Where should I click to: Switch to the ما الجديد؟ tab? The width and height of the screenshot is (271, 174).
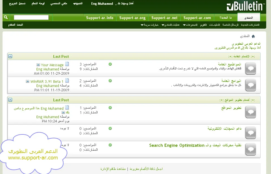(x=225, y=18)
